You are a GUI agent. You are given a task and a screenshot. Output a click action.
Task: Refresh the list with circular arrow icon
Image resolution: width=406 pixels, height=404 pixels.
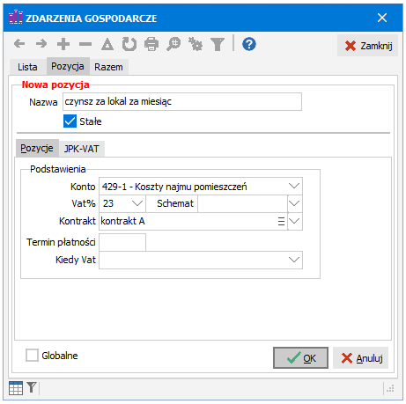tap(129, 44)
